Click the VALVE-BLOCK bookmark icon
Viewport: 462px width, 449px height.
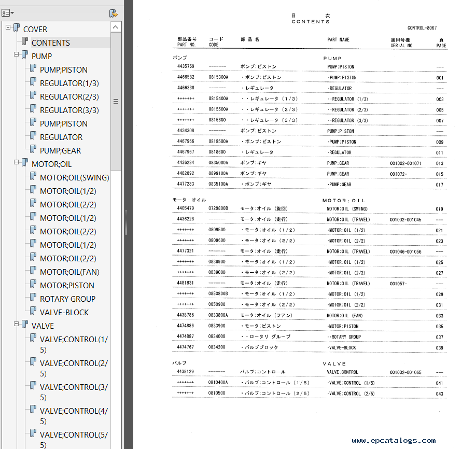click(33, 311)
